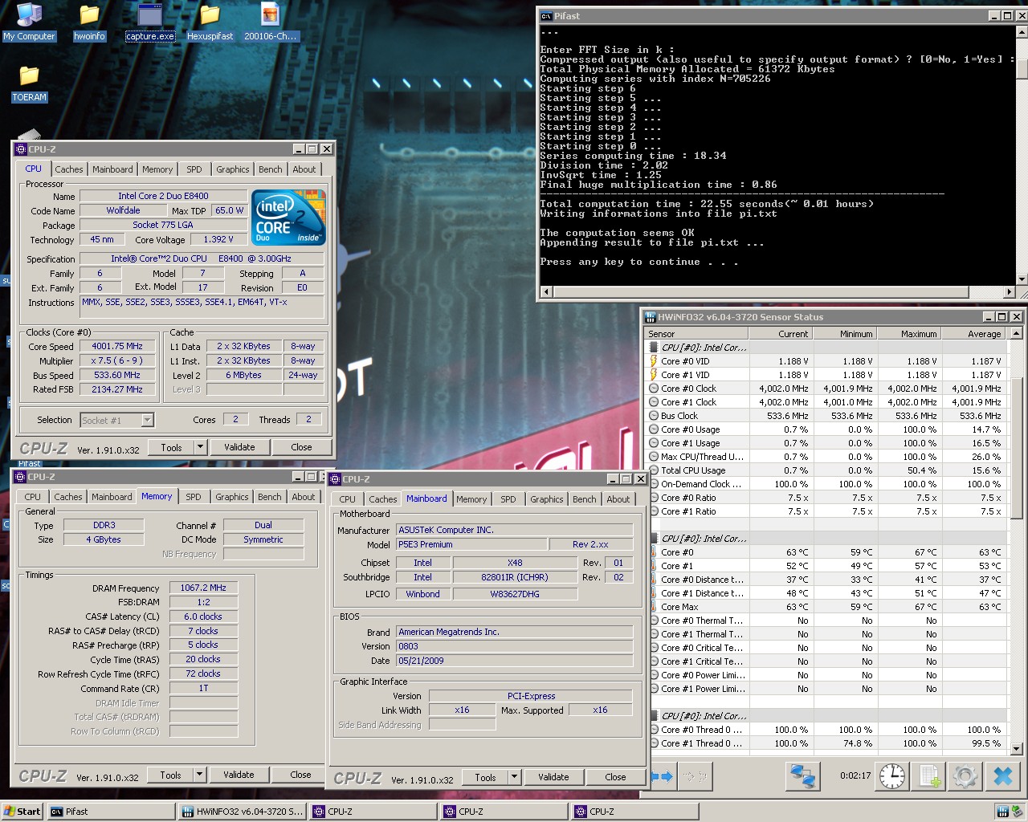Viewport: 1028px width, 822px height.
Task: Open Tools dropdown arrow in Mainboard CPU-Z
Action: (514, 777)
